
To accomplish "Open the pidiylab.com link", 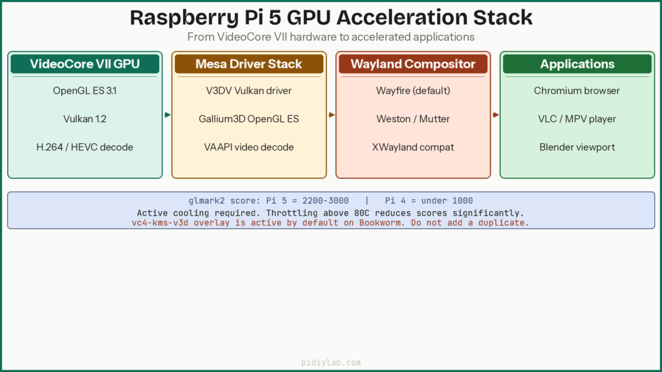I will tap(331, 362).
